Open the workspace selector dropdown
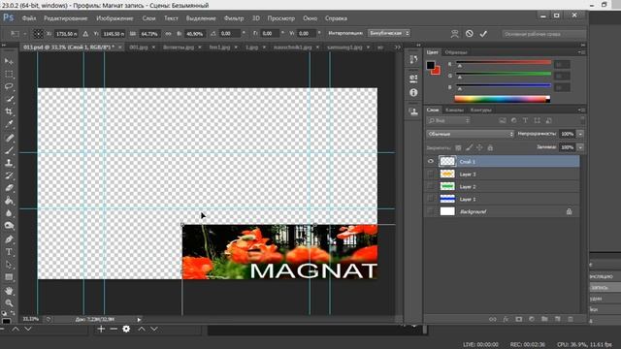Image resolution: width=621 pixels, height=349 pixels. point(543,34)
